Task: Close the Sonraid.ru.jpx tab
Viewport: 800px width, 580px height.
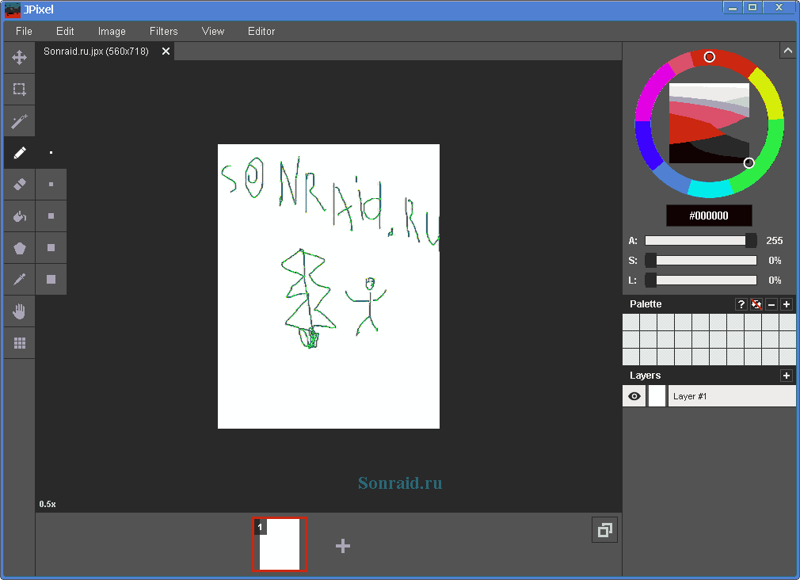Action: pos(166,52)
